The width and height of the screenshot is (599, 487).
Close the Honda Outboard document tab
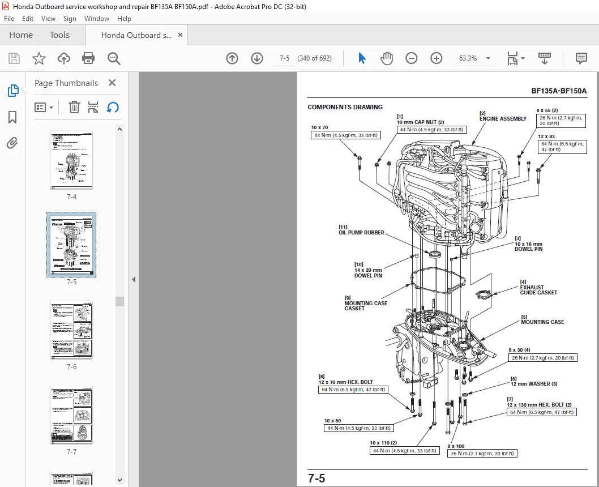pos(180,35)
